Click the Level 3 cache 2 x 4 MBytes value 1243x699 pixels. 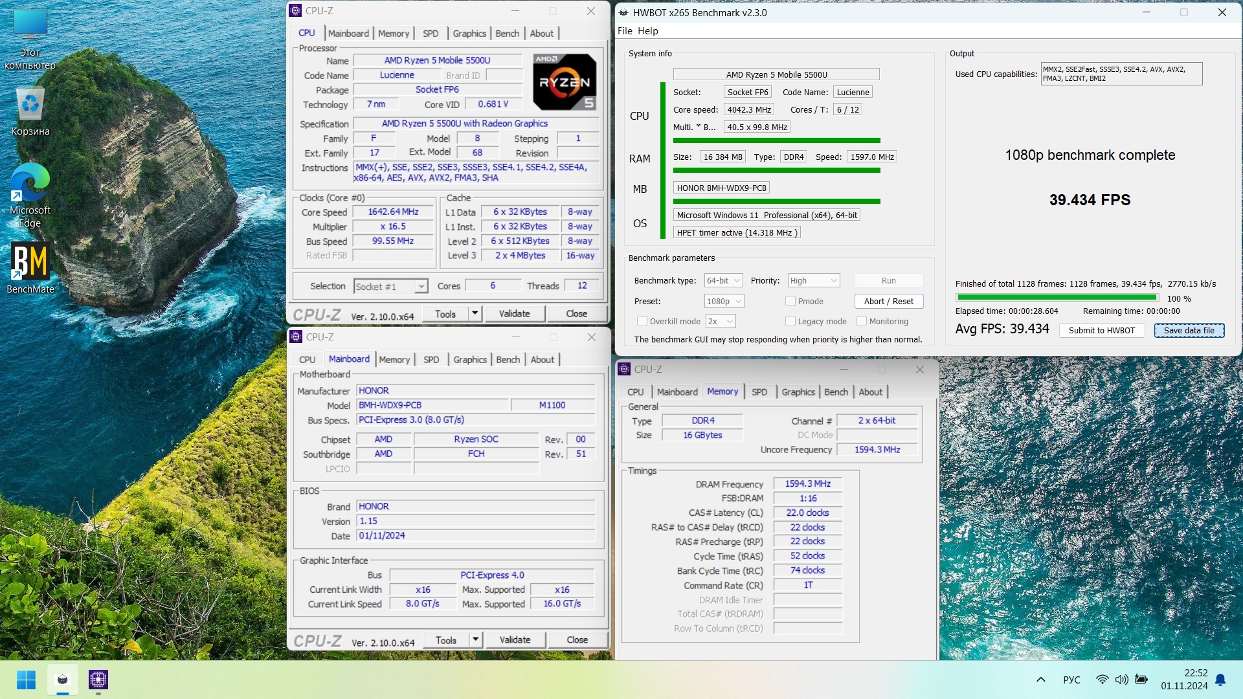coord(520,255)
